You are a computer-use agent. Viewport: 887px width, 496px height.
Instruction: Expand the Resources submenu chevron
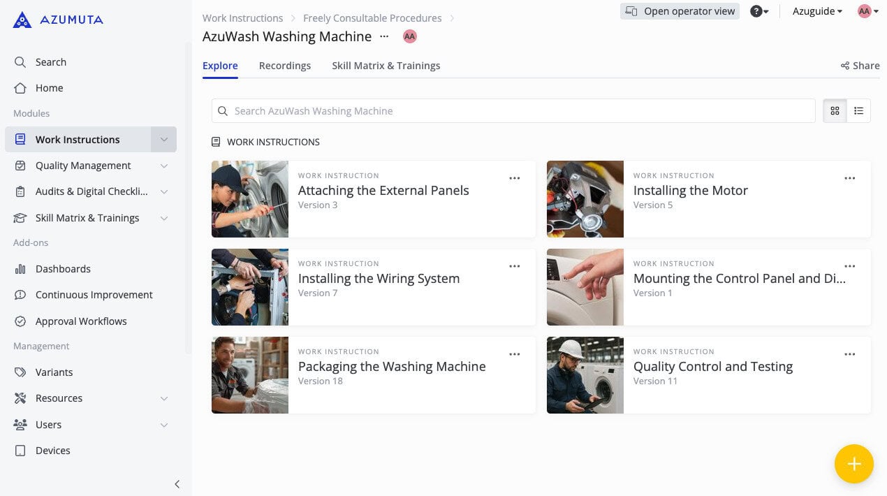(x=163, y=398)
